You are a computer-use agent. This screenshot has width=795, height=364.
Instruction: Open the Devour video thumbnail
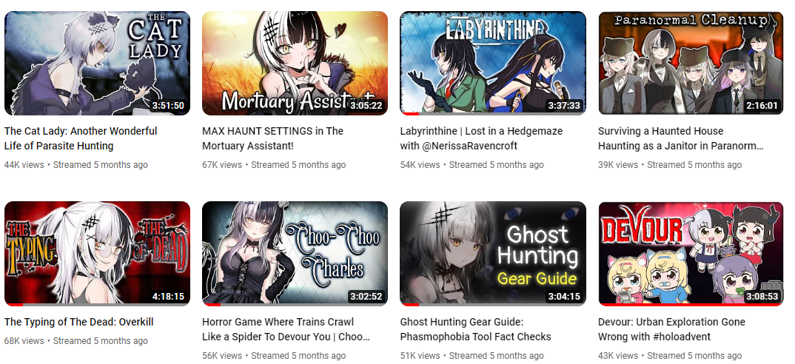pos(691,254)
